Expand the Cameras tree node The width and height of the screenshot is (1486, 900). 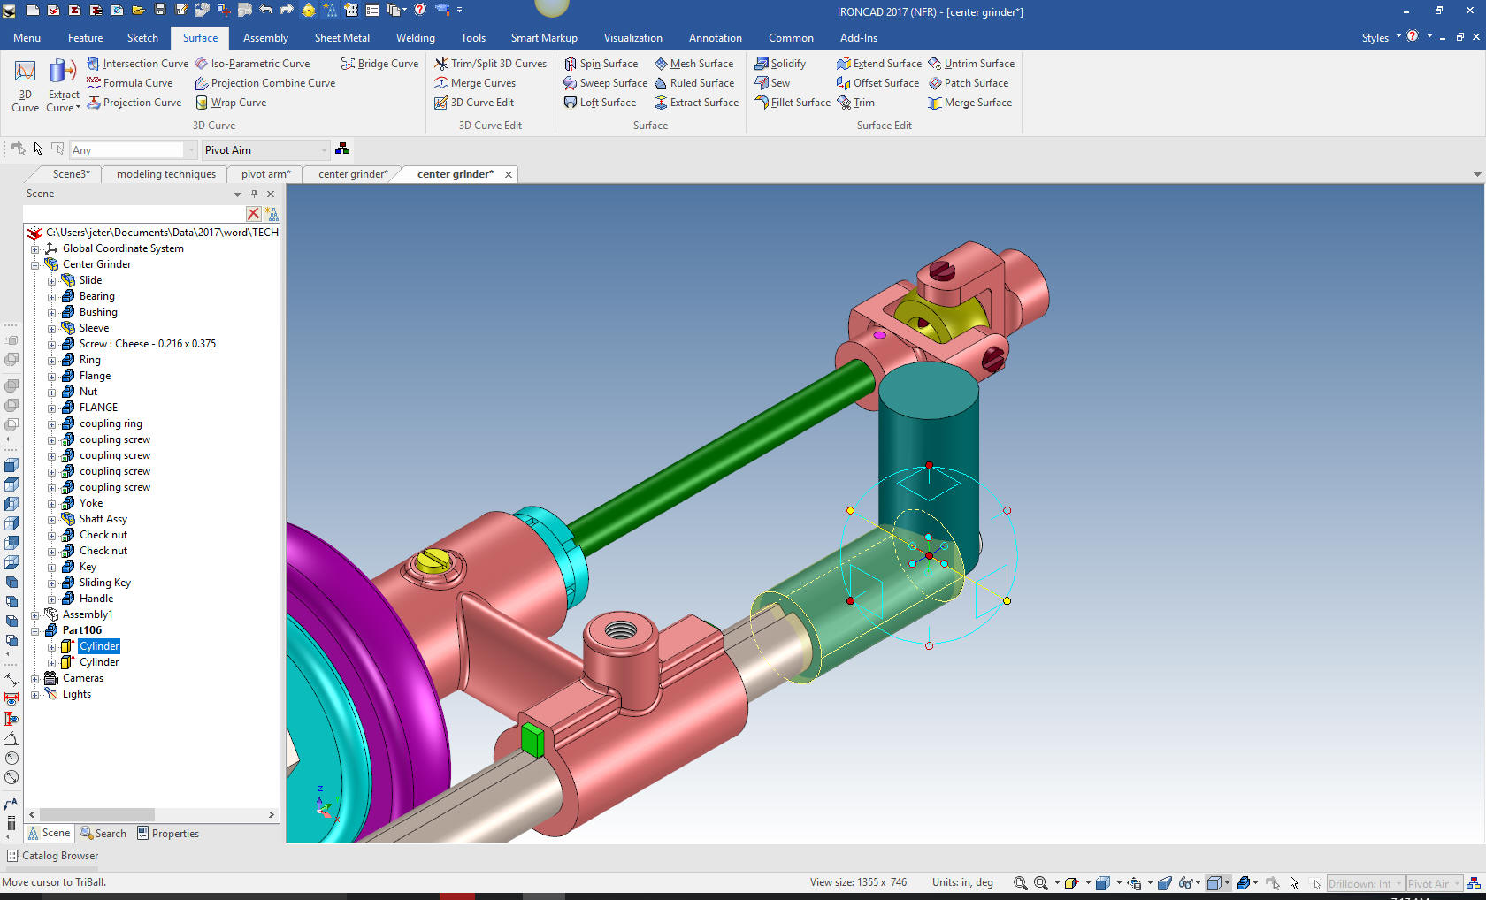click(x=35, y=678)
